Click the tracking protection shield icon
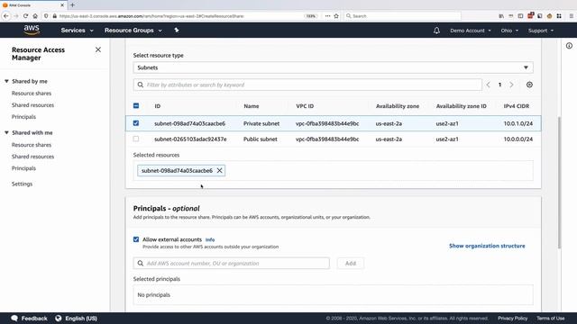The width and height of the screenshot is (577, 324). (46, 16)
